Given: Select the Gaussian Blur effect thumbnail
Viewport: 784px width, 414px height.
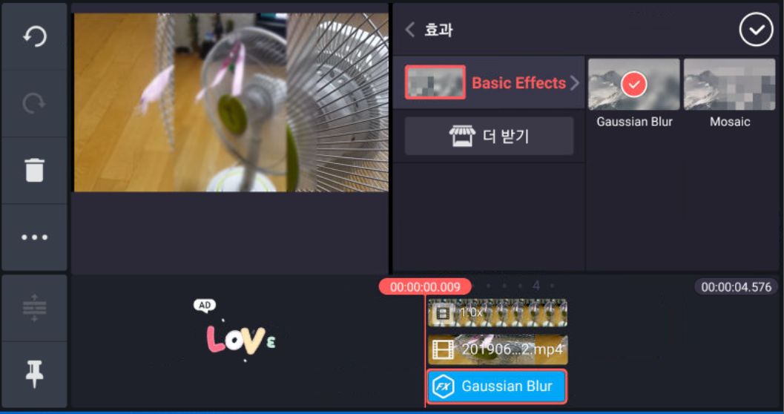Looking at the screenshot, I should click(633, 85).
